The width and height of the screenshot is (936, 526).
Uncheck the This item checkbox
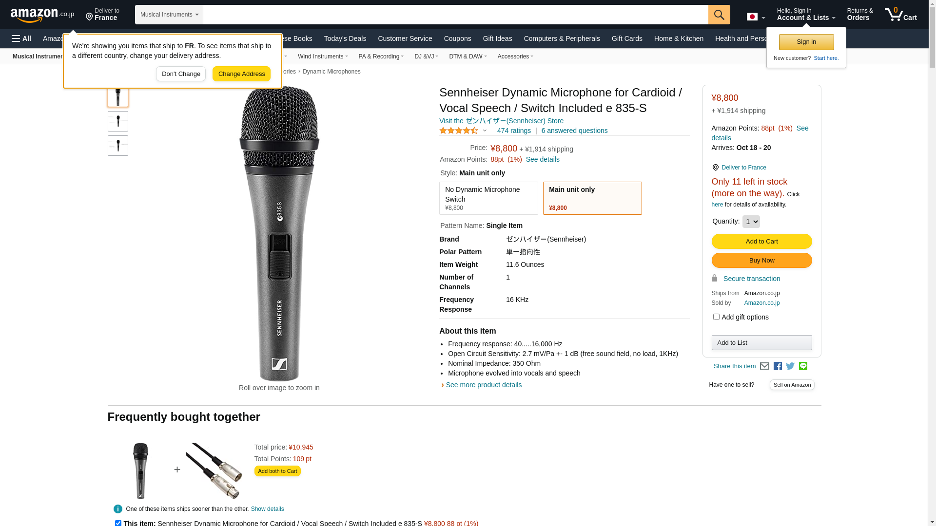[x=118, y=523]
